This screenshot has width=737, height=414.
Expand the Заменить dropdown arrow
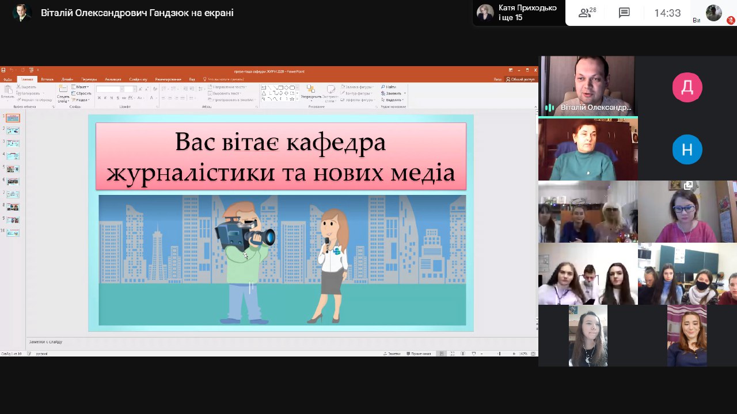[x=405, y=93]
